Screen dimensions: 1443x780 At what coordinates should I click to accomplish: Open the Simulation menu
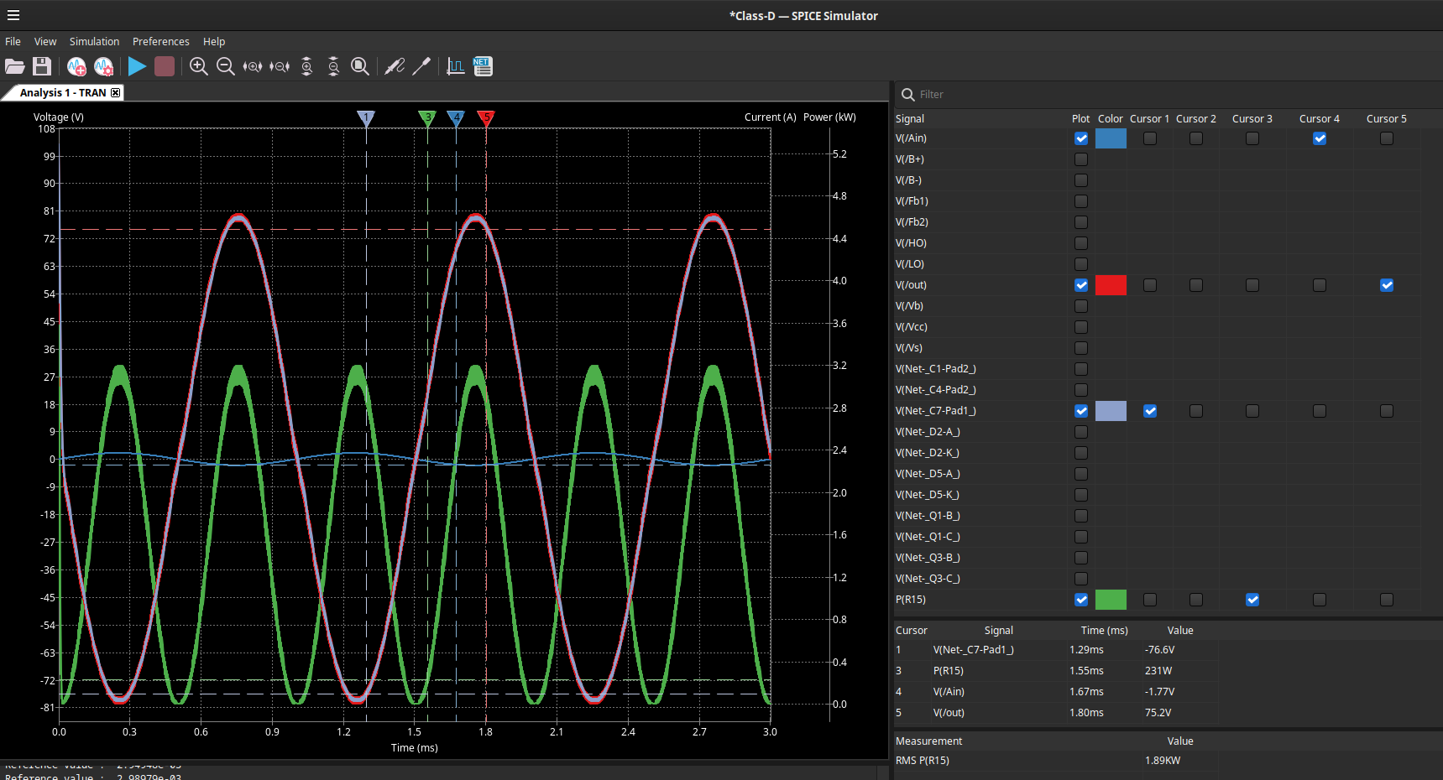(94, 41)
